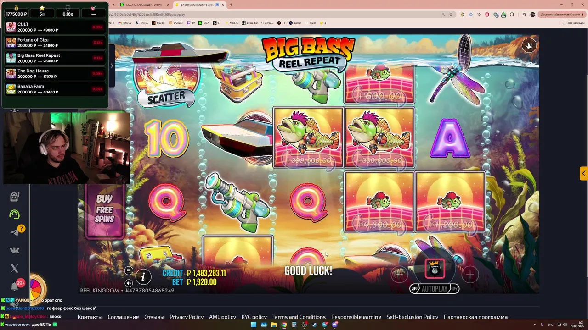Click the bet amount ₽1,920.00
The image size is (588, 330).
point(201,282)
